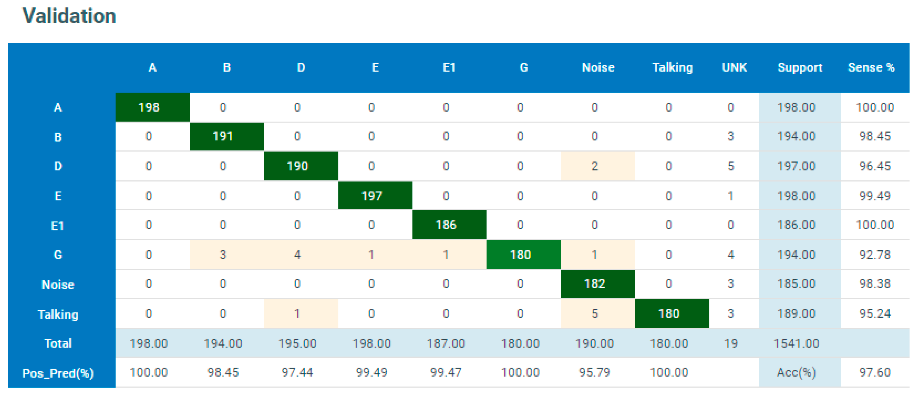Screen dimensions: 919x397
Task: Select the sensitivity value 92.78
Action: pyautogui.click(x=875, y=255)
